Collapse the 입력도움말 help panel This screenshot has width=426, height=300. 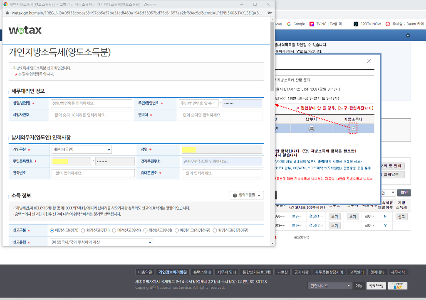coord(247,195)
